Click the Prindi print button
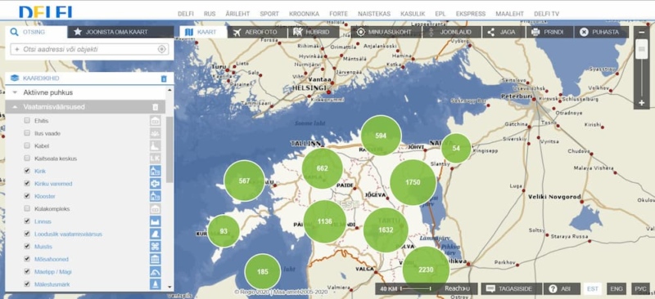 tap(549, 32)
